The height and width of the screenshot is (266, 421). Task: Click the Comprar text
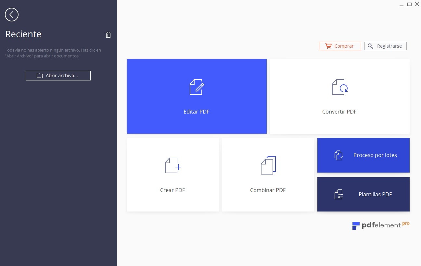point(344,46)
